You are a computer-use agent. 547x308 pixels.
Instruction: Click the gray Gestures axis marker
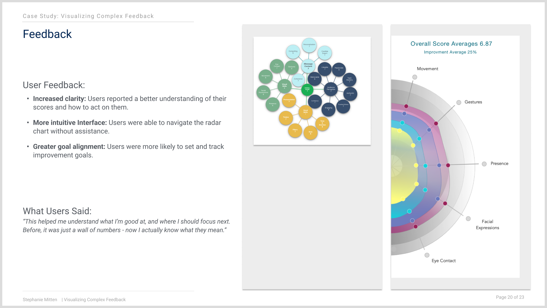(x=459, y=102)
